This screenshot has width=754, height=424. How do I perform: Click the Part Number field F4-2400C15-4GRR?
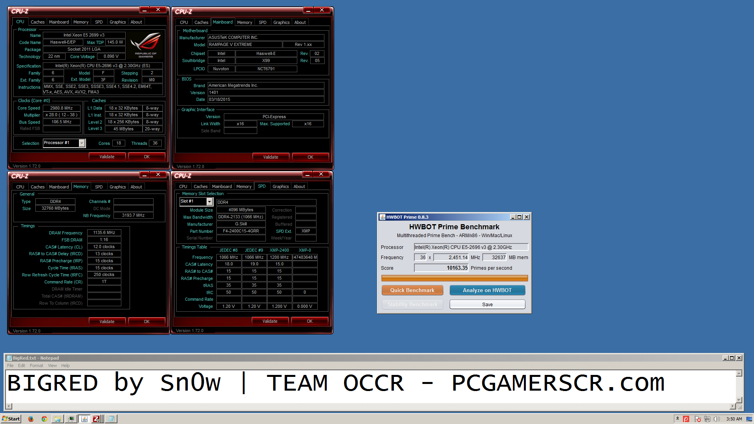[241, 231]
